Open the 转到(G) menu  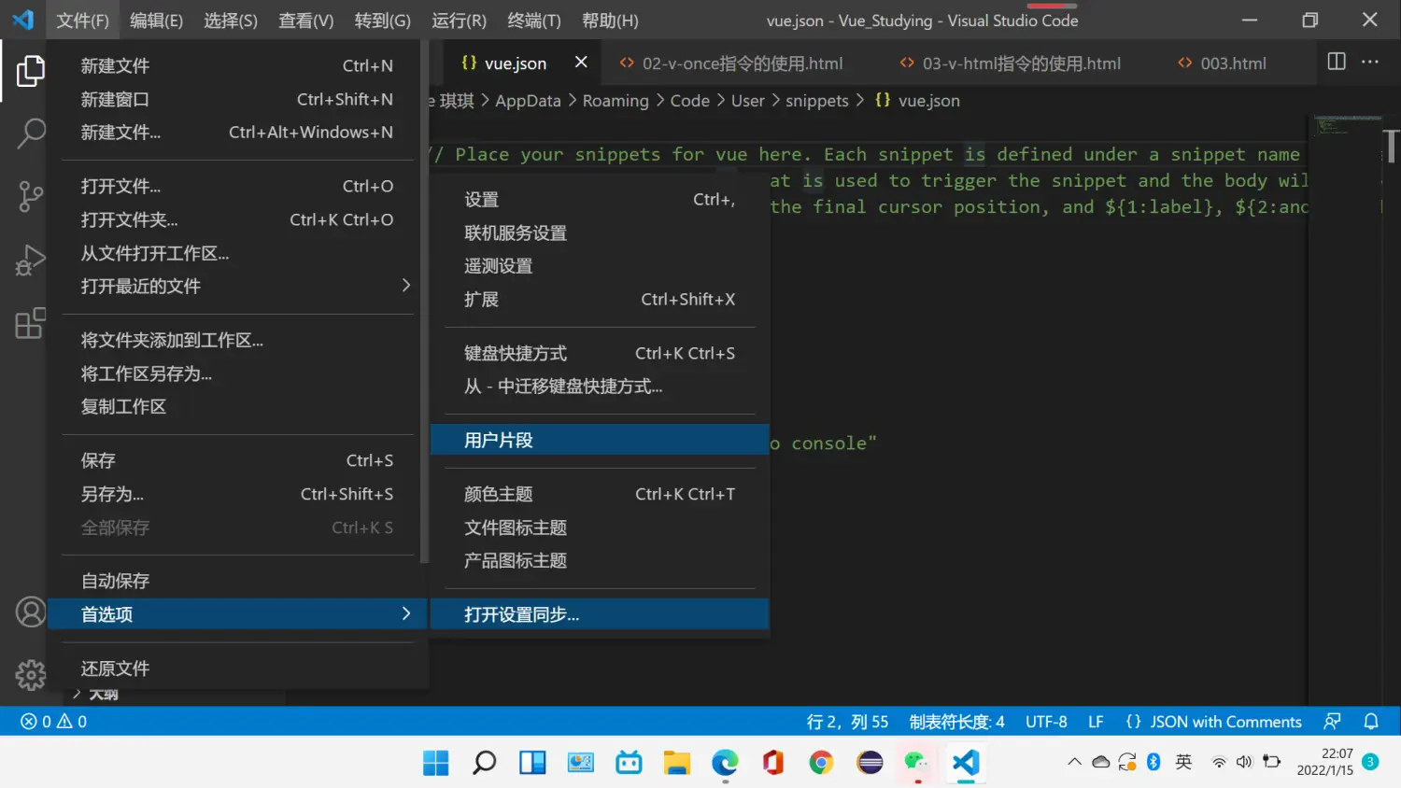pyautogui.click(x=383, y=21)
